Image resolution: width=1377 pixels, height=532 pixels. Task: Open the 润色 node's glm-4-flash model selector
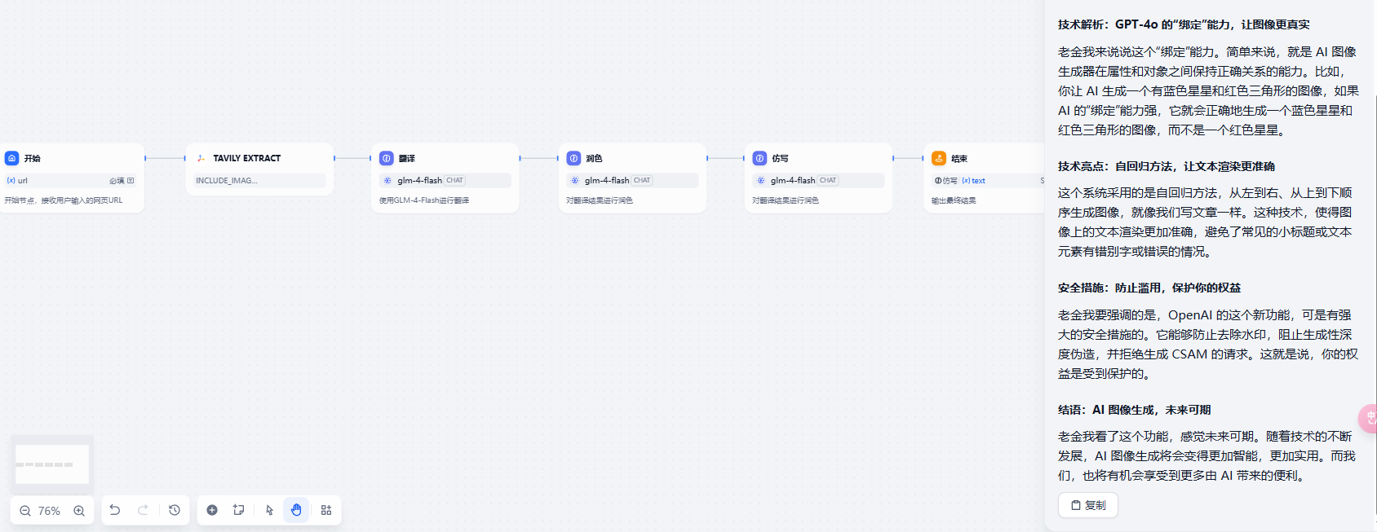pyautogui.click(x=632, y=180)
